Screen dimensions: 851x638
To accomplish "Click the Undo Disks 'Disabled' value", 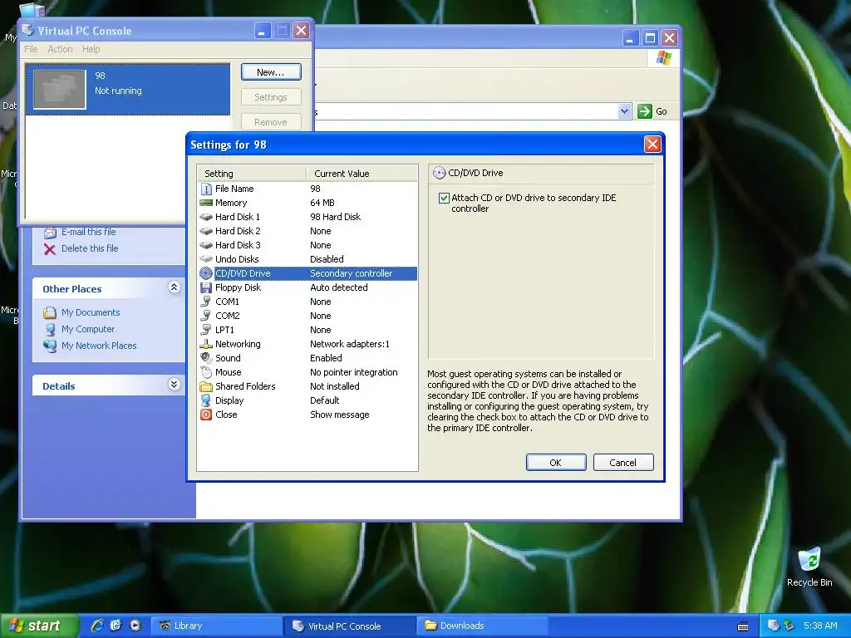I will pyautogui.click(x=327, y=259).
